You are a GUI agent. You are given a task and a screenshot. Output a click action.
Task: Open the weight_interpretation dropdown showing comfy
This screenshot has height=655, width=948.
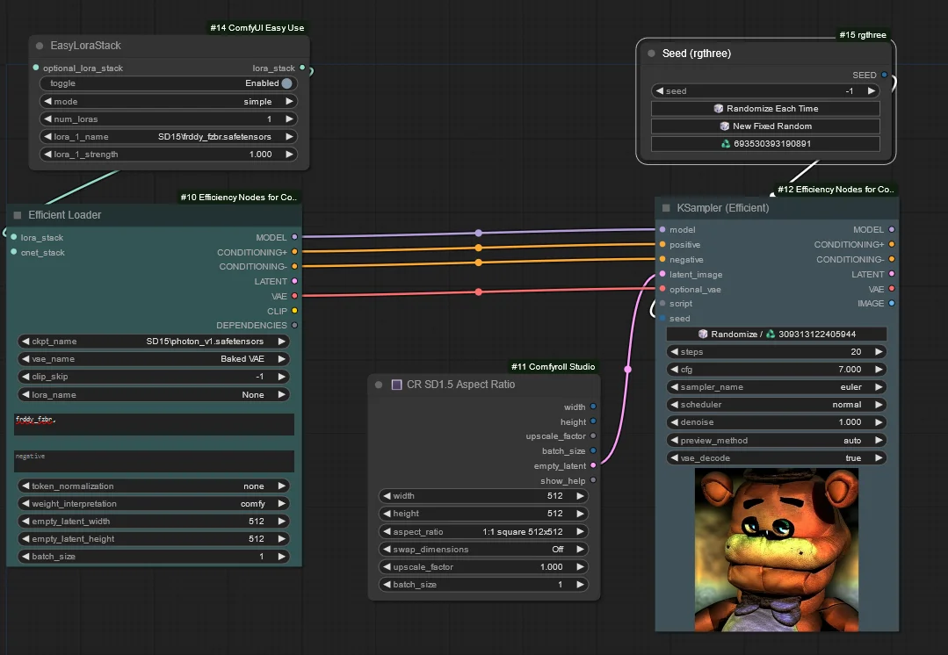coord(154,503)
